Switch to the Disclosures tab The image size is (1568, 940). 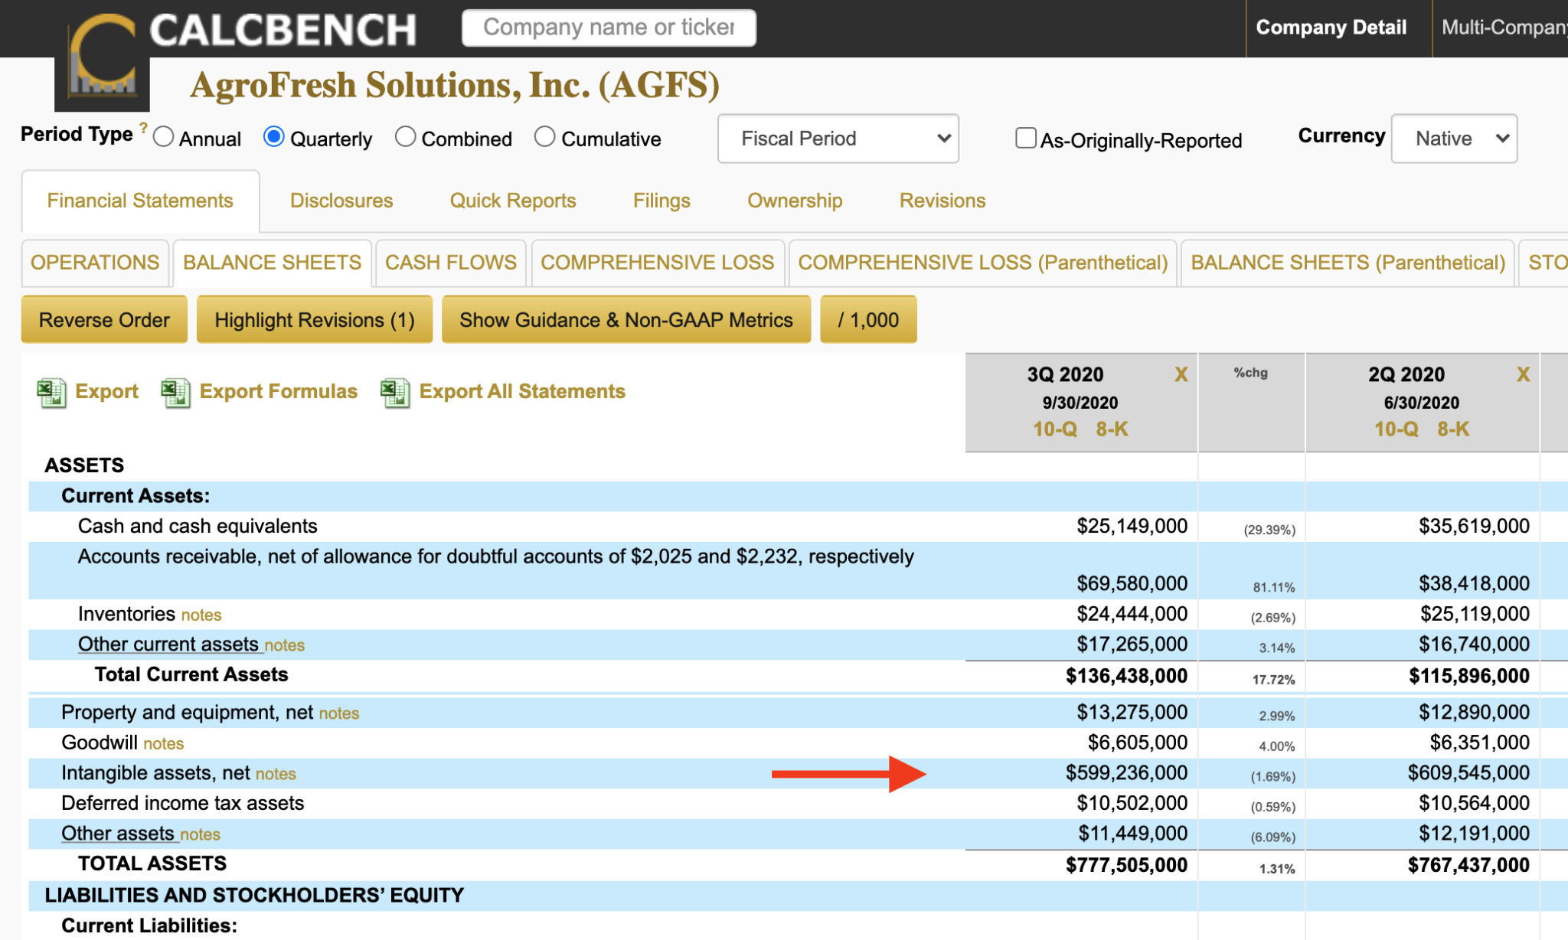coord(341,201)
